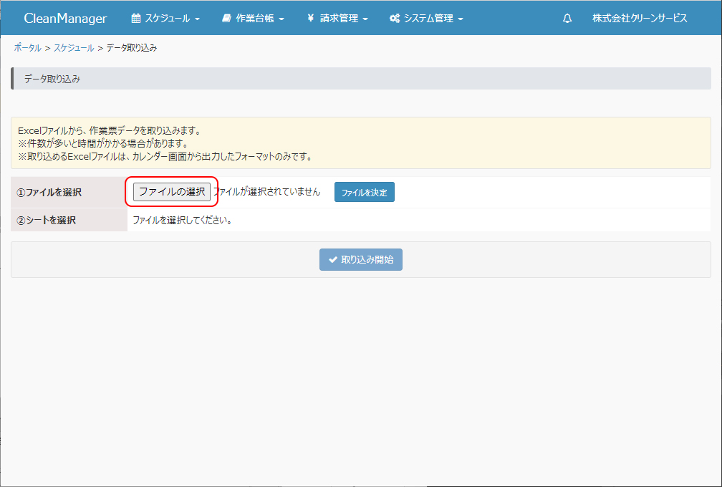Screen dimensions: 722x487
Task: Go to スケジュール breadcrumb link
Action: point(74,48)
